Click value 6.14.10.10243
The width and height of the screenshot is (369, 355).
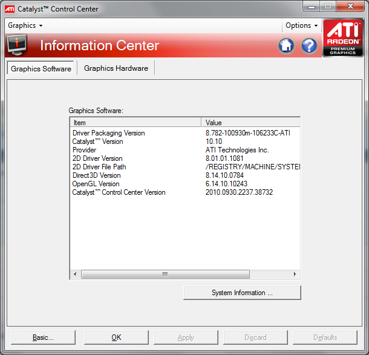coord(226,184)
